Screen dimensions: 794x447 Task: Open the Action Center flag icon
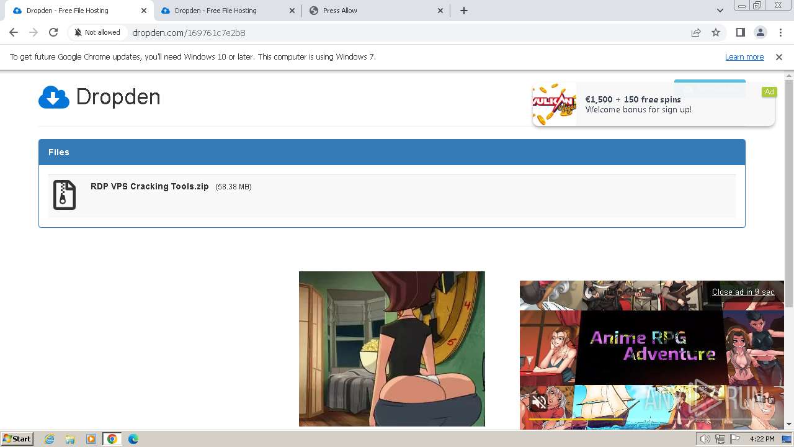(x=735, y=439)
